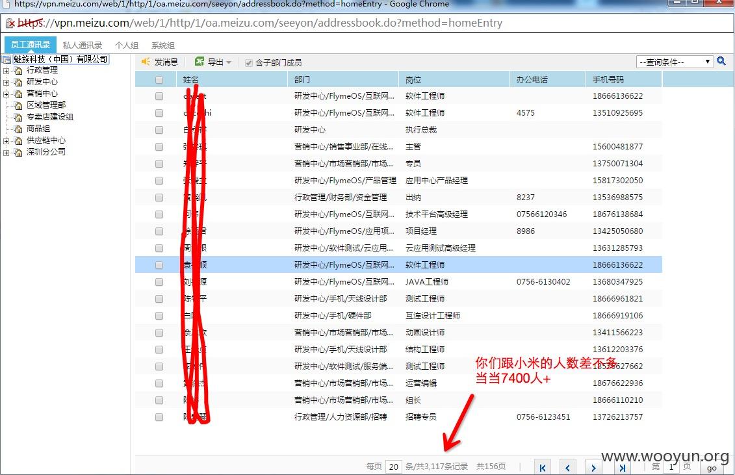Go to the previous page arrow
The image size is (735, 475).
[x=567, y=467]
